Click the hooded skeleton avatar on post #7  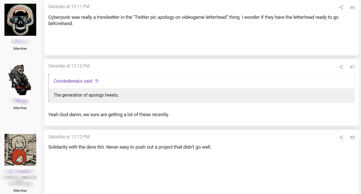pyautogui.click(x=20, y=80)
